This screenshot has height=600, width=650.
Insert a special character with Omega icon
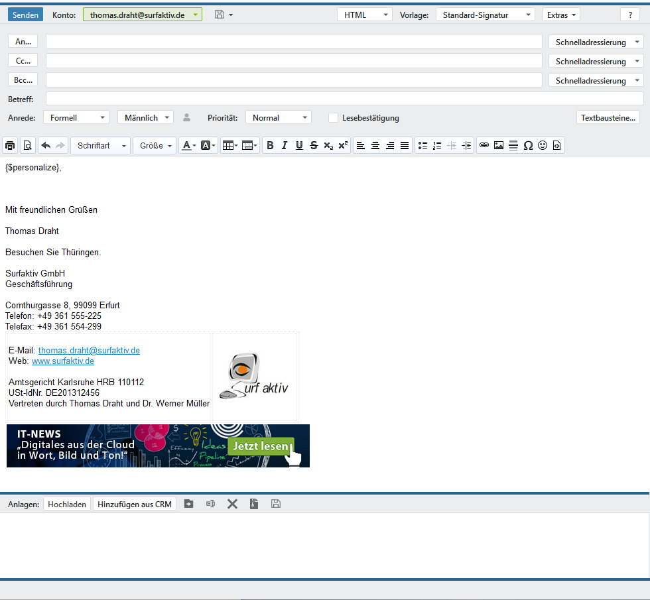(x=528, y=145)
